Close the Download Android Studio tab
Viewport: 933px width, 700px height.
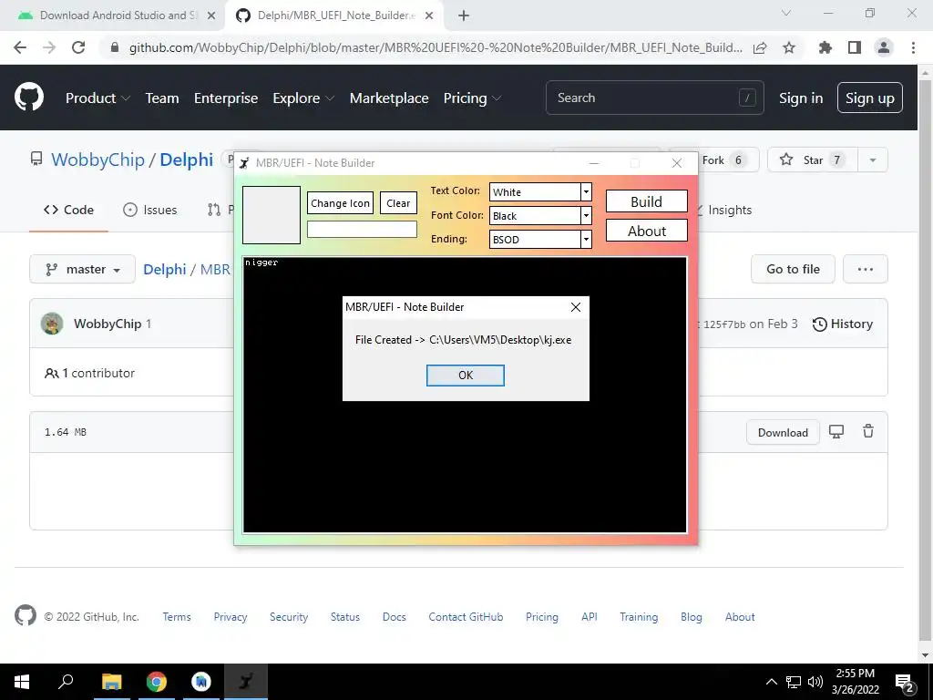211,15
